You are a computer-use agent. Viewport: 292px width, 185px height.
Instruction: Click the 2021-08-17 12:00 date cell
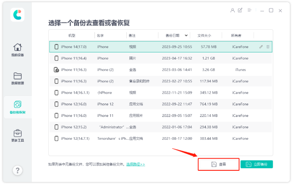tap(177, 138)
